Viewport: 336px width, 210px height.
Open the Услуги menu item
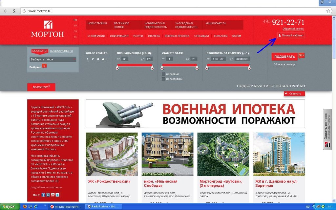coord(138,36)
